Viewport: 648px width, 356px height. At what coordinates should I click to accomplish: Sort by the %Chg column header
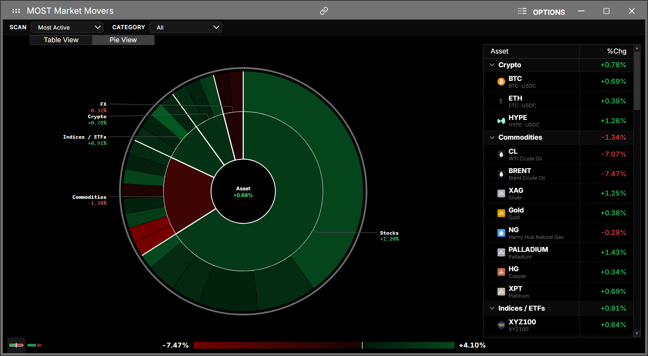click(606, 51)
